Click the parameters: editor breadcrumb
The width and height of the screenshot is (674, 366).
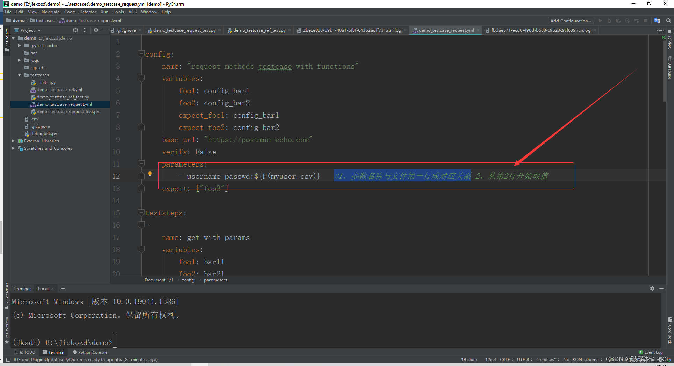pos(216,280)
